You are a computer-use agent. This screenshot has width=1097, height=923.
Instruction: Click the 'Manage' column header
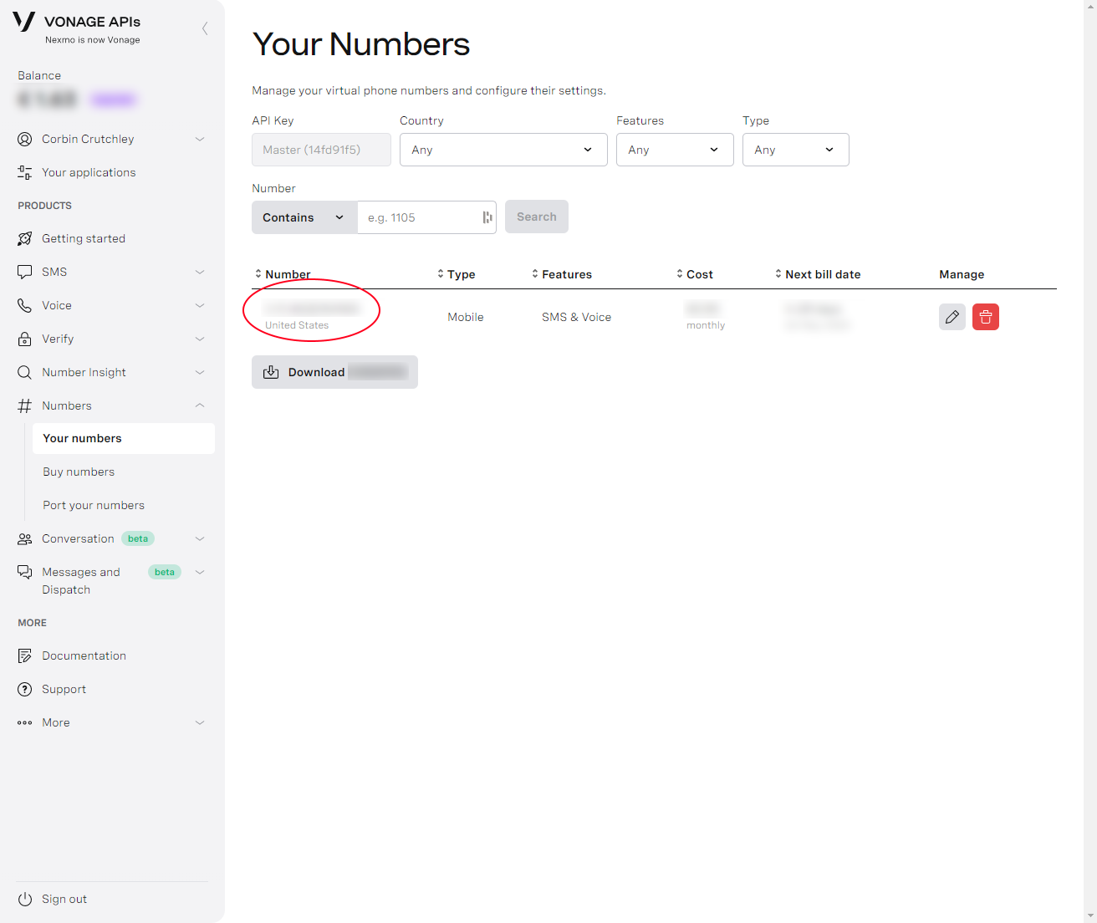tap(962, 274)
